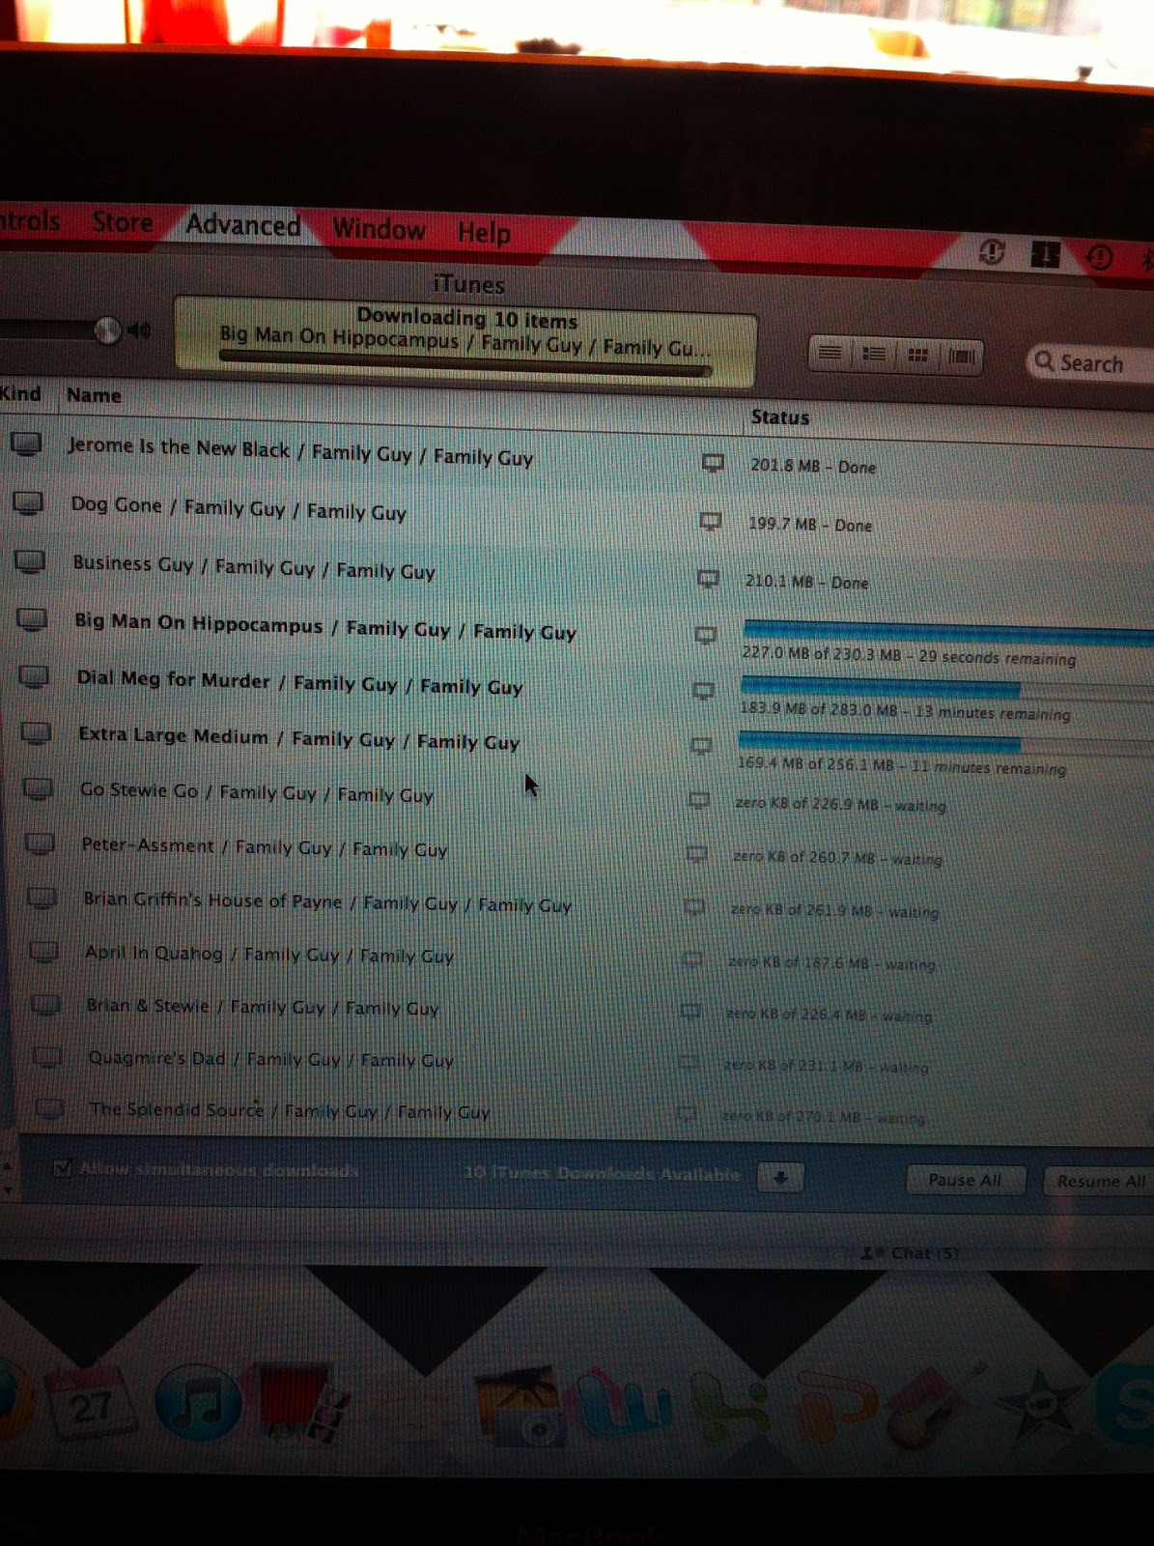Screen dimensions: 1154x1546
Task: Select Extra Large Medium row
Action: pos(577,742)
